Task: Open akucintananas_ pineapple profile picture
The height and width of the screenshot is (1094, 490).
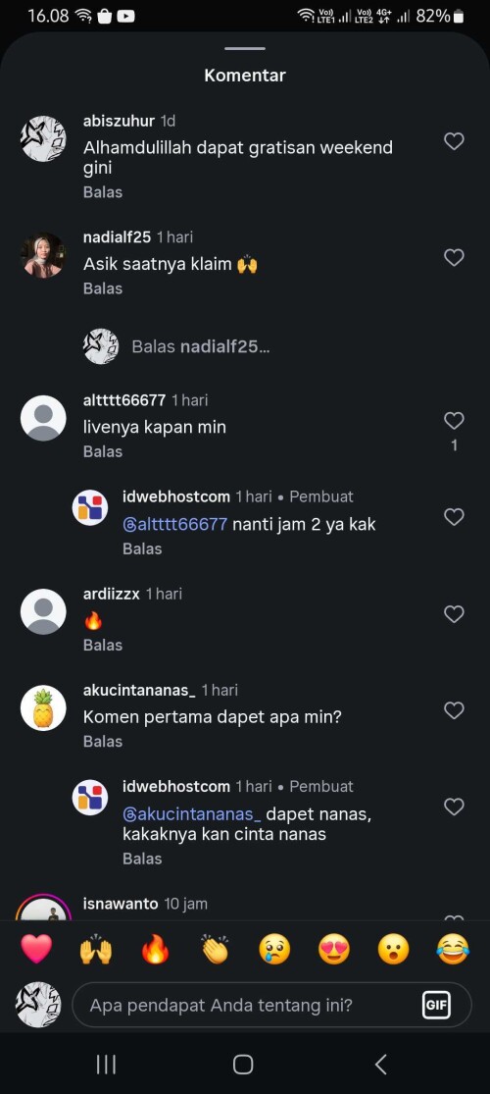Action: point(43,708)
